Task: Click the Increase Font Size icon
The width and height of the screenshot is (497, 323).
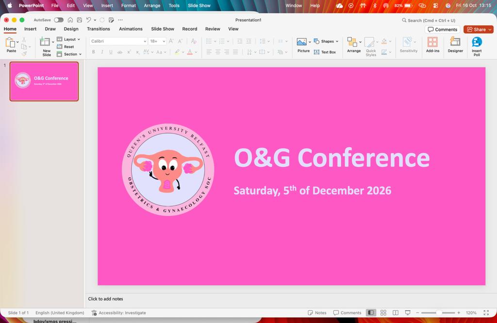Action: click(x=171, y=41)
